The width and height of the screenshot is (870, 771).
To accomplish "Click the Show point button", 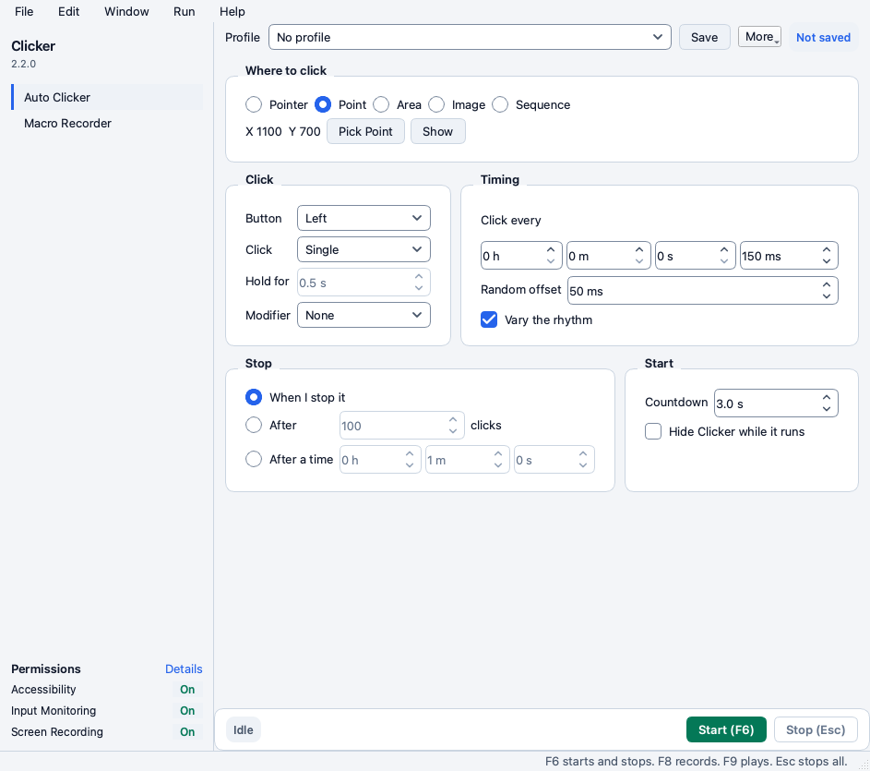I will tap(437, 132).
